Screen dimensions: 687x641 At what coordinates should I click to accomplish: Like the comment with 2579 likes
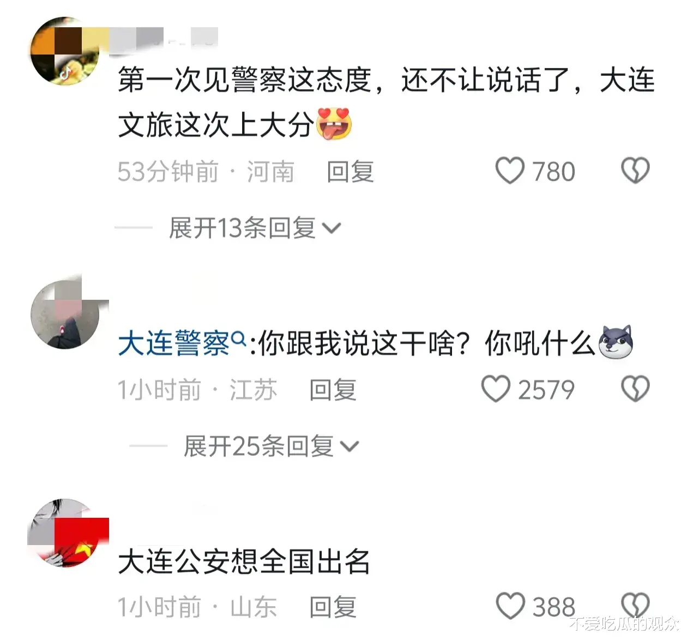coord(496,389)
